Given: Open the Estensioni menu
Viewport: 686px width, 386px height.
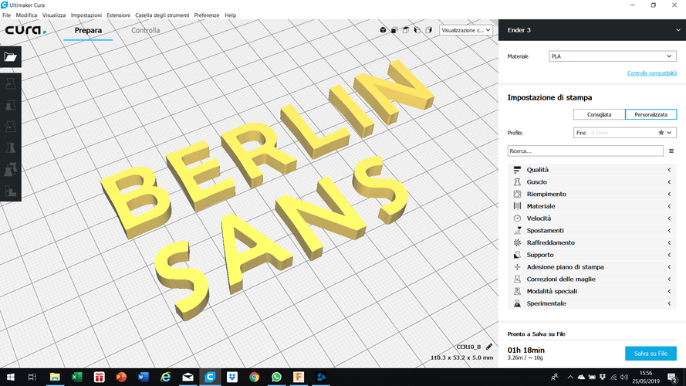Looking at the screenshot, I should [119, 15].
